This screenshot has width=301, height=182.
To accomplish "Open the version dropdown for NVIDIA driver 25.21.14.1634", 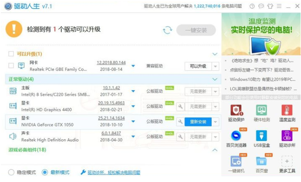I will [133, 122].
